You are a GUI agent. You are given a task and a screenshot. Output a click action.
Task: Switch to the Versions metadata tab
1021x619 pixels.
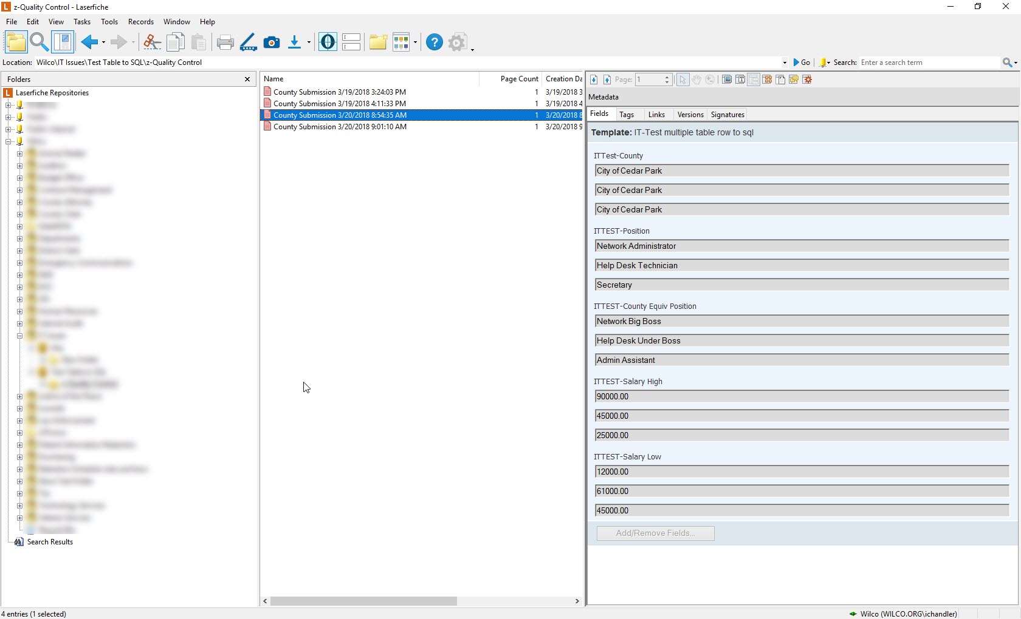click(x=690, y=115)
